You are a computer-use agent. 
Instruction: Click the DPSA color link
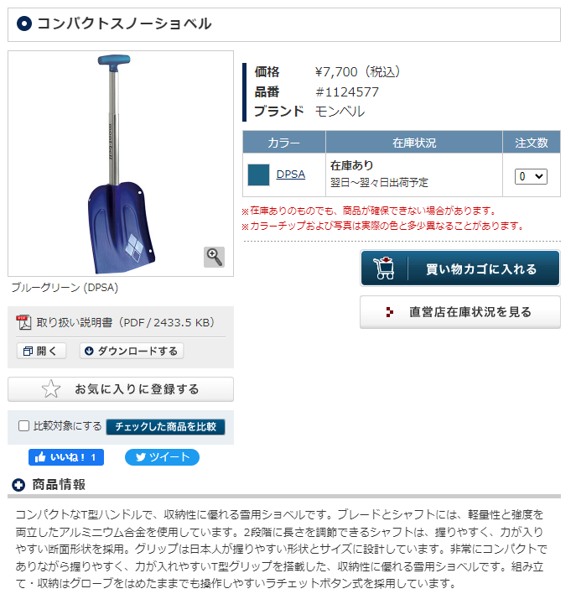coord(290,175)
